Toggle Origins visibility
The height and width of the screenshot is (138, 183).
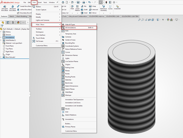tap(79, 64)
